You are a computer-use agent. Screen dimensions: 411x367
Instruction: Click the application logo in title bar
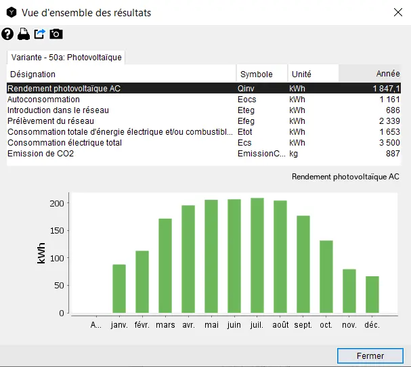(x=10, y=13)
